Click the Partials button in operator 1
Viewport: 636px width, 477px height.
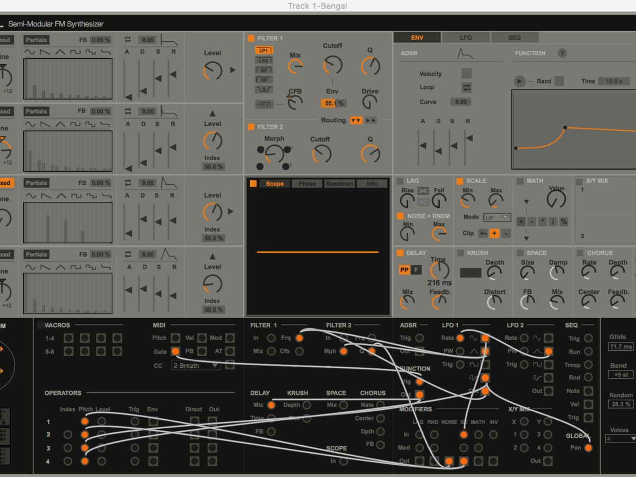click(36, 40)
